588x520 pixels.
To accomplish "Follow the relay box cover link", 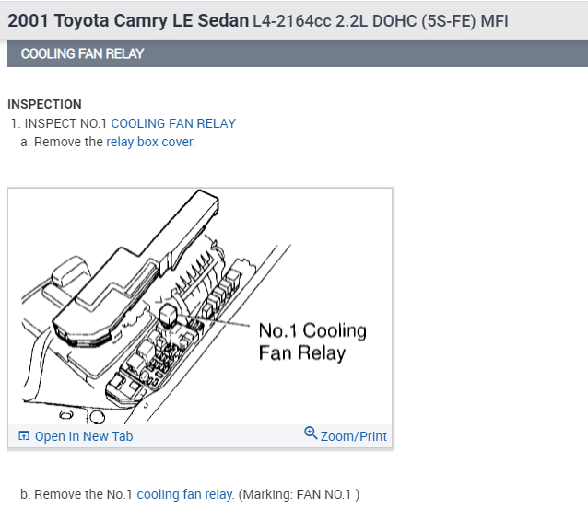I will [150, 142].
